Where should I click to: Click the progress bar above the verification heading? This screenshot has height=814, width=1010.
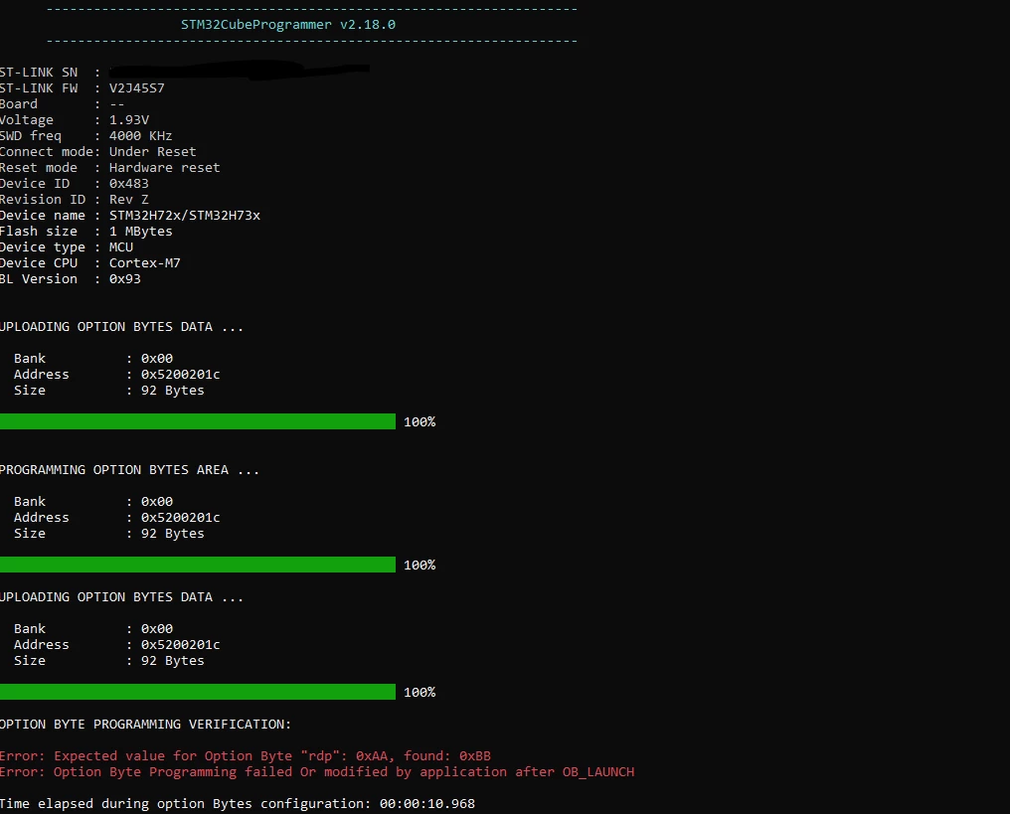point(198,693)
